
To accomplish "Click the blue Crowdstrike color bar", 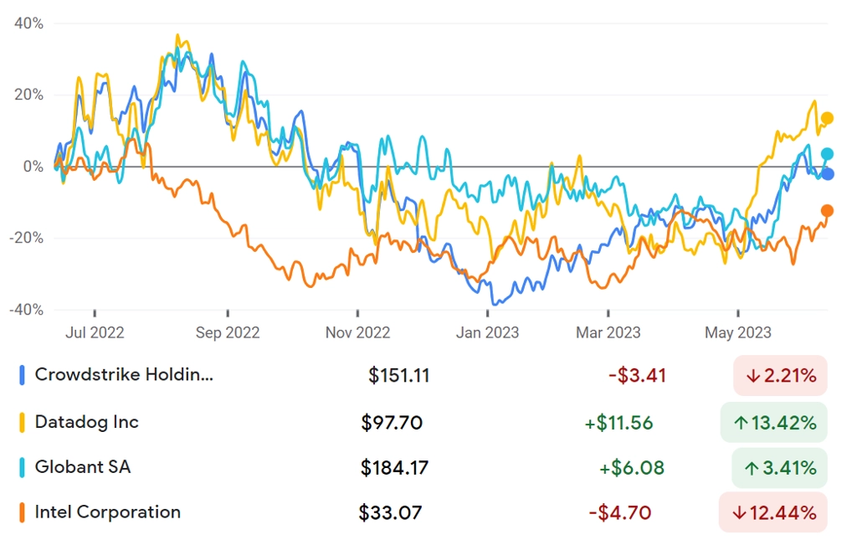I will point(22,375).
